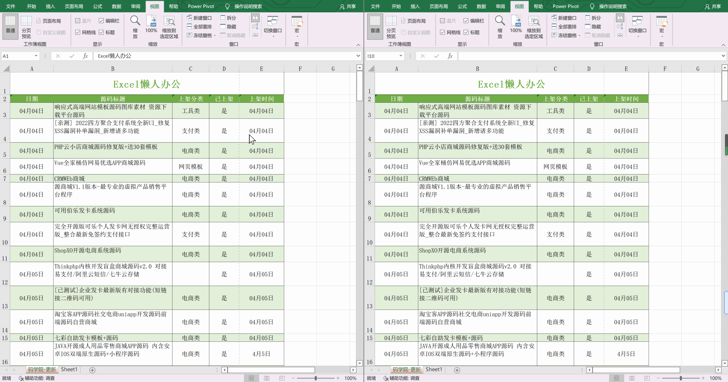Toggle 编辑栏 checkbox in left window
The image size is (728, 382).
coord(101,21)
